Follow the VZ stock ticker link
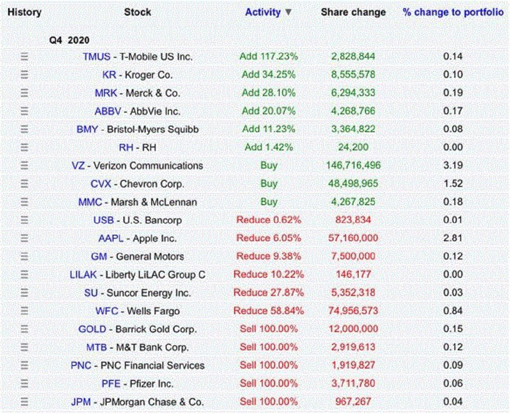 (x=78, y=166)
